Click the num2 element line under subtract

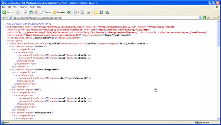(x=55, y=58)
